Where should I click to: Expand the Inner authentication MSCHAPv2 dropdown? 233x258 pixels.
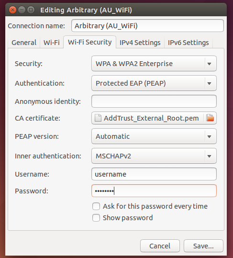(x=154, y=156)
